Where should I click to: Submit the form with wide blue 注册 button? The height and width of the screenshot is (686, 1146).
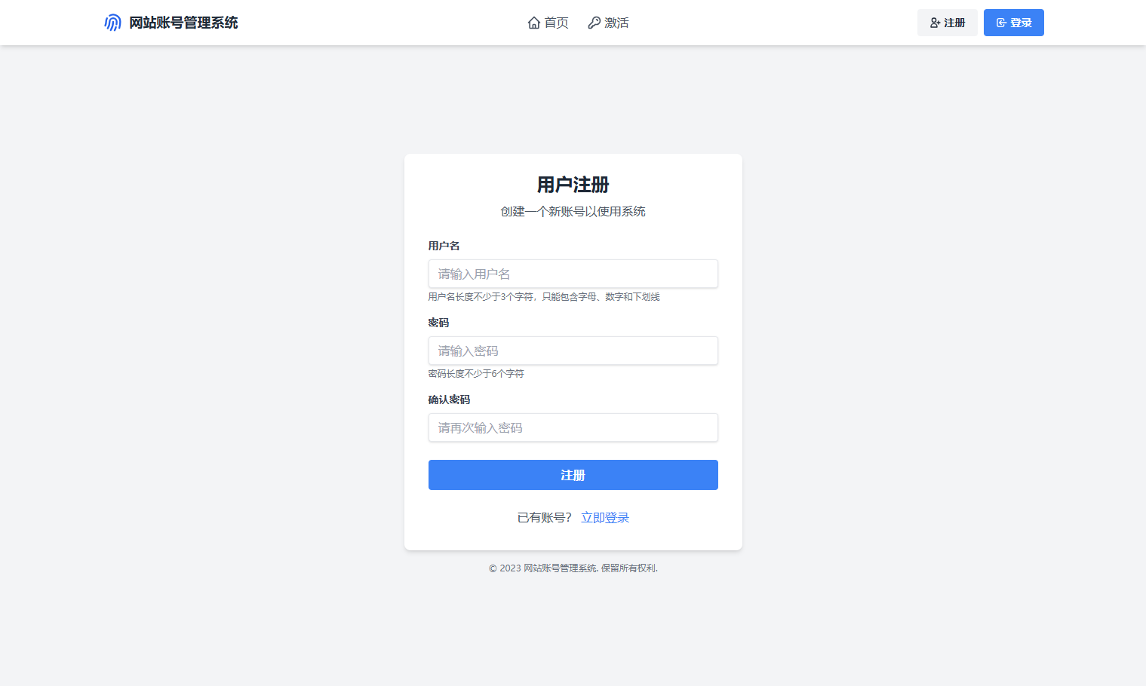coord(573,475)
